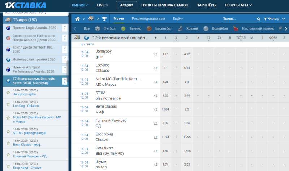Image resolution: width=289 pixels, height=171 pixels.
Task: Click the trophy icon in breadcrumb
Action: click(x=104, y=19)
